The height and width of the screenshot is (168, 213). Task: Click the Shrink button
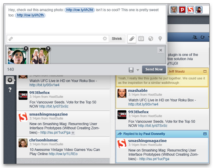pos(117,39)
